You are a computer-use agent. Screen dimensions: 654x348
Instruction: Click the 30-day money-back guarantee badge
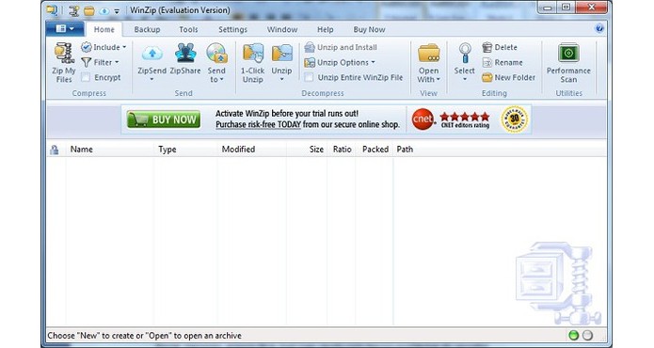(x=515, y=119)
